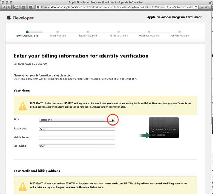Click the Enter Account Info step
213x194 pixels.
click(x=27, y=36)
